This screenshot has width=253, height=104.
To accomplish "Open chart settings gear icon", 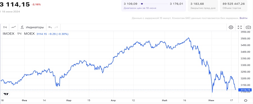I will pos(231,27).
